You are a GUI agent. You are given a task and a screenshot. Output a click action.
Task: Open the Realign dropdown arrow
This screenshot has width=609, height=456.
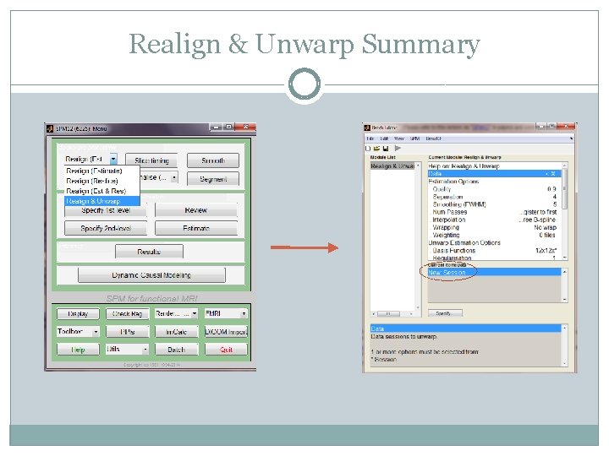(x=113, y=159)
